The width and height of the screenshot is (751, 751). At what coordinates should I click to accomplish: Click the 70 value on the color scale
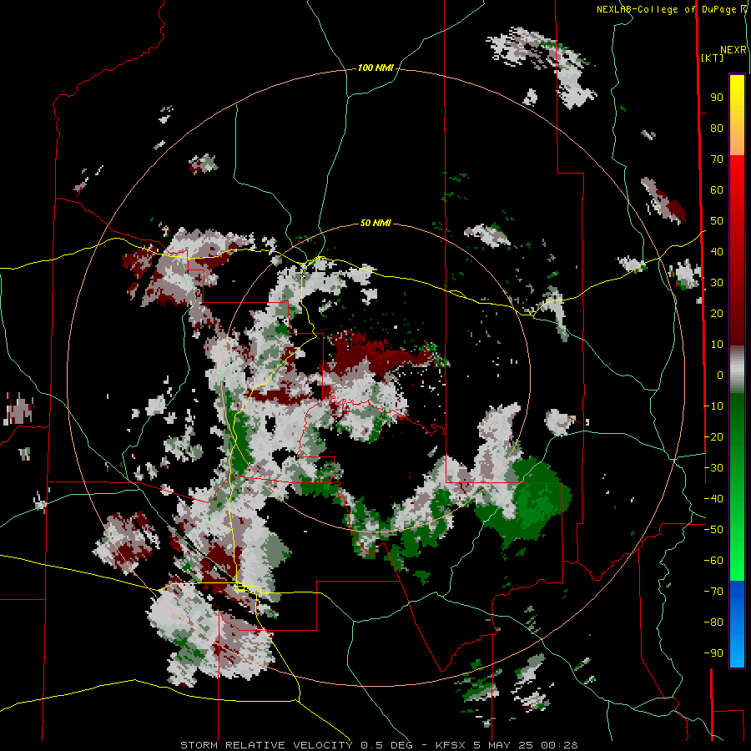(717, 159)
